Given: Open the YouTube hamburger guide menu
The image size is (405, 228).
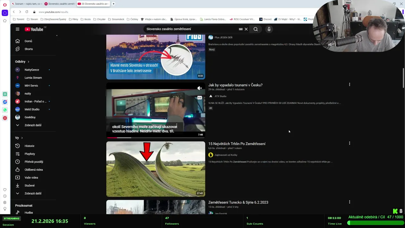Looking at the screenshot, I should coord(17,29).
